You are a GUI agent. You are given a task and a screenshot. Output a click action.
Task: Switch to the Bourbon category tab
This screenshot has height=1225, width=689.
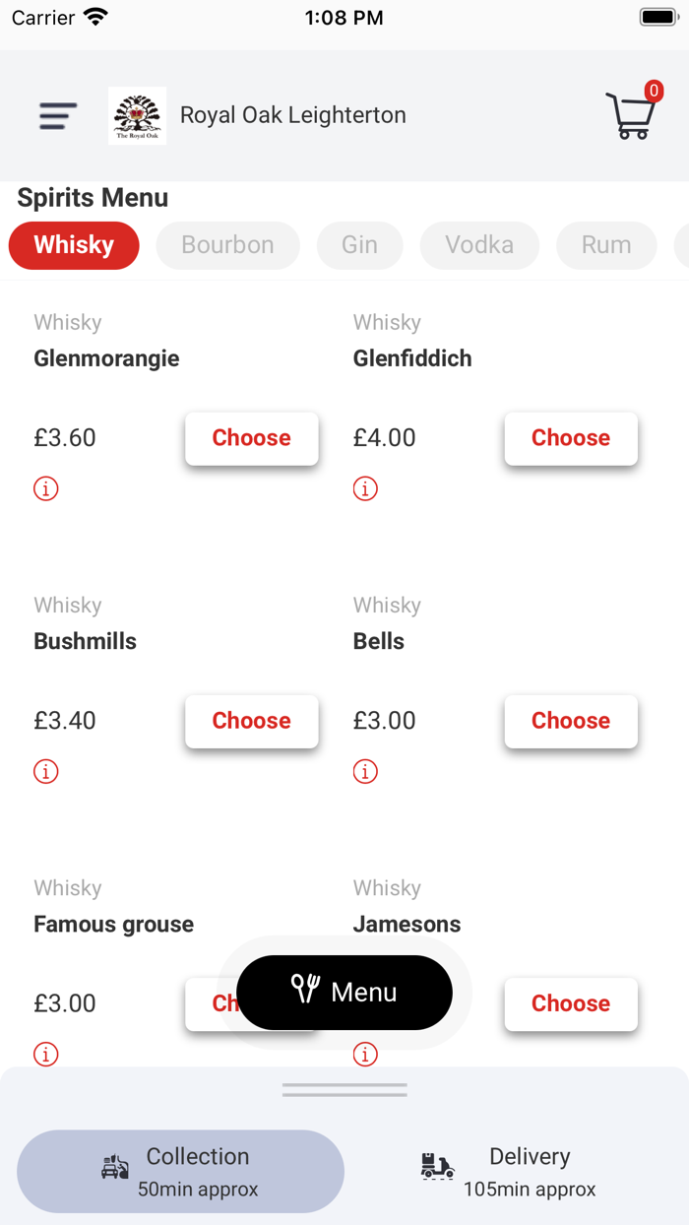(x=227, y=245)
